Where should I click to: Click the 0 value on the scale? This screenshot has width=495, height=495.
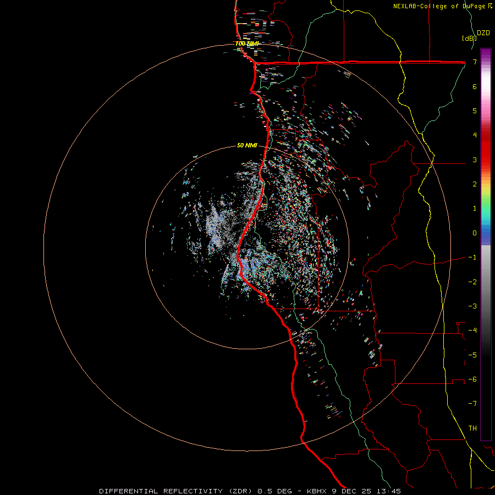475,233
